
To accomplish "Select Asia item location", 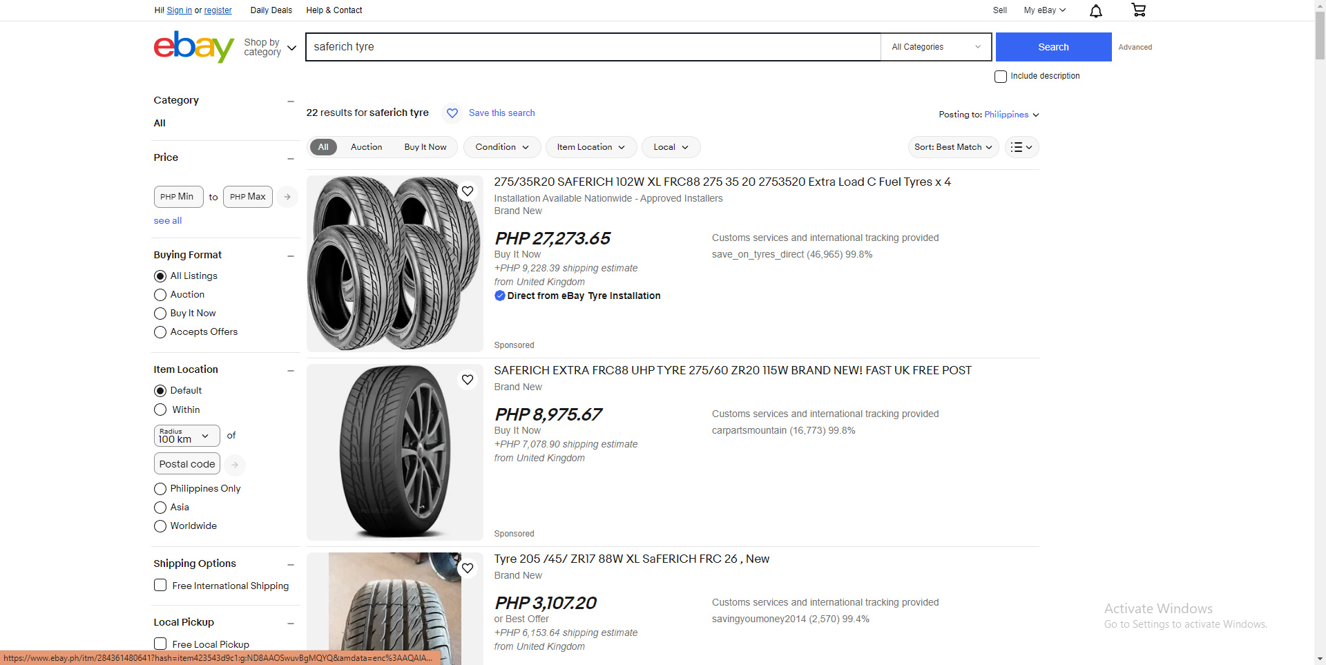I will click(x=160, y=508).
